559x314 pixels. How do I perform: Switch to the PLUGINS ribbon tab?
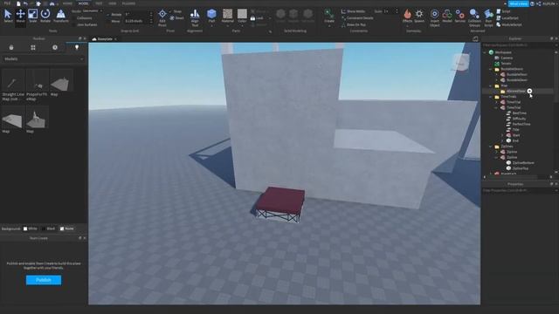[x=128, y=3]
